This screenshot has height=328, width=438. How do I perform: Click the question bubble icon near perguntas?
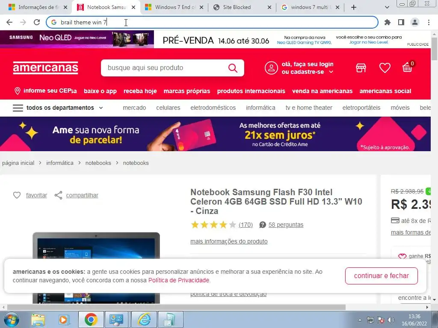(x=263, y=225)
